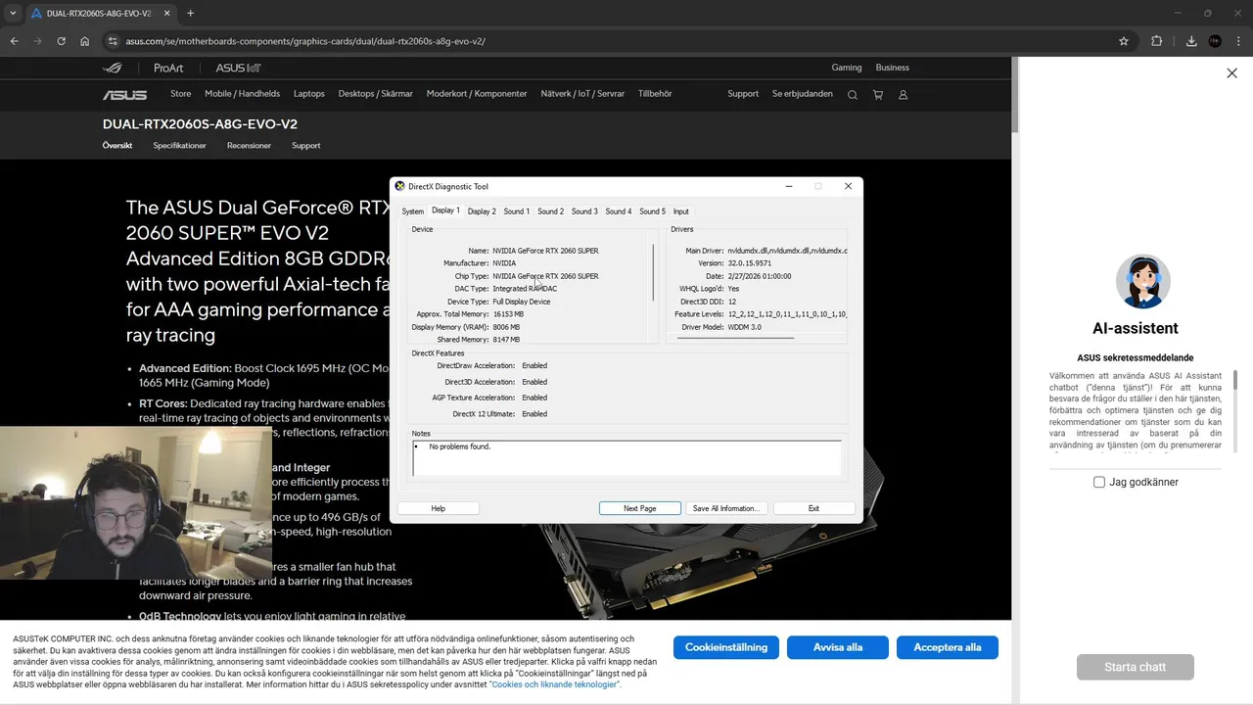The height and width of the screenshot is (705, 1253).
Task: Switch to Sound 4 tab
Action: click(618, 211)
